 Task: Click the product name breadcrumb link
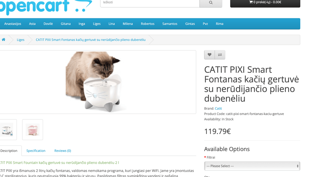[91, 40]
